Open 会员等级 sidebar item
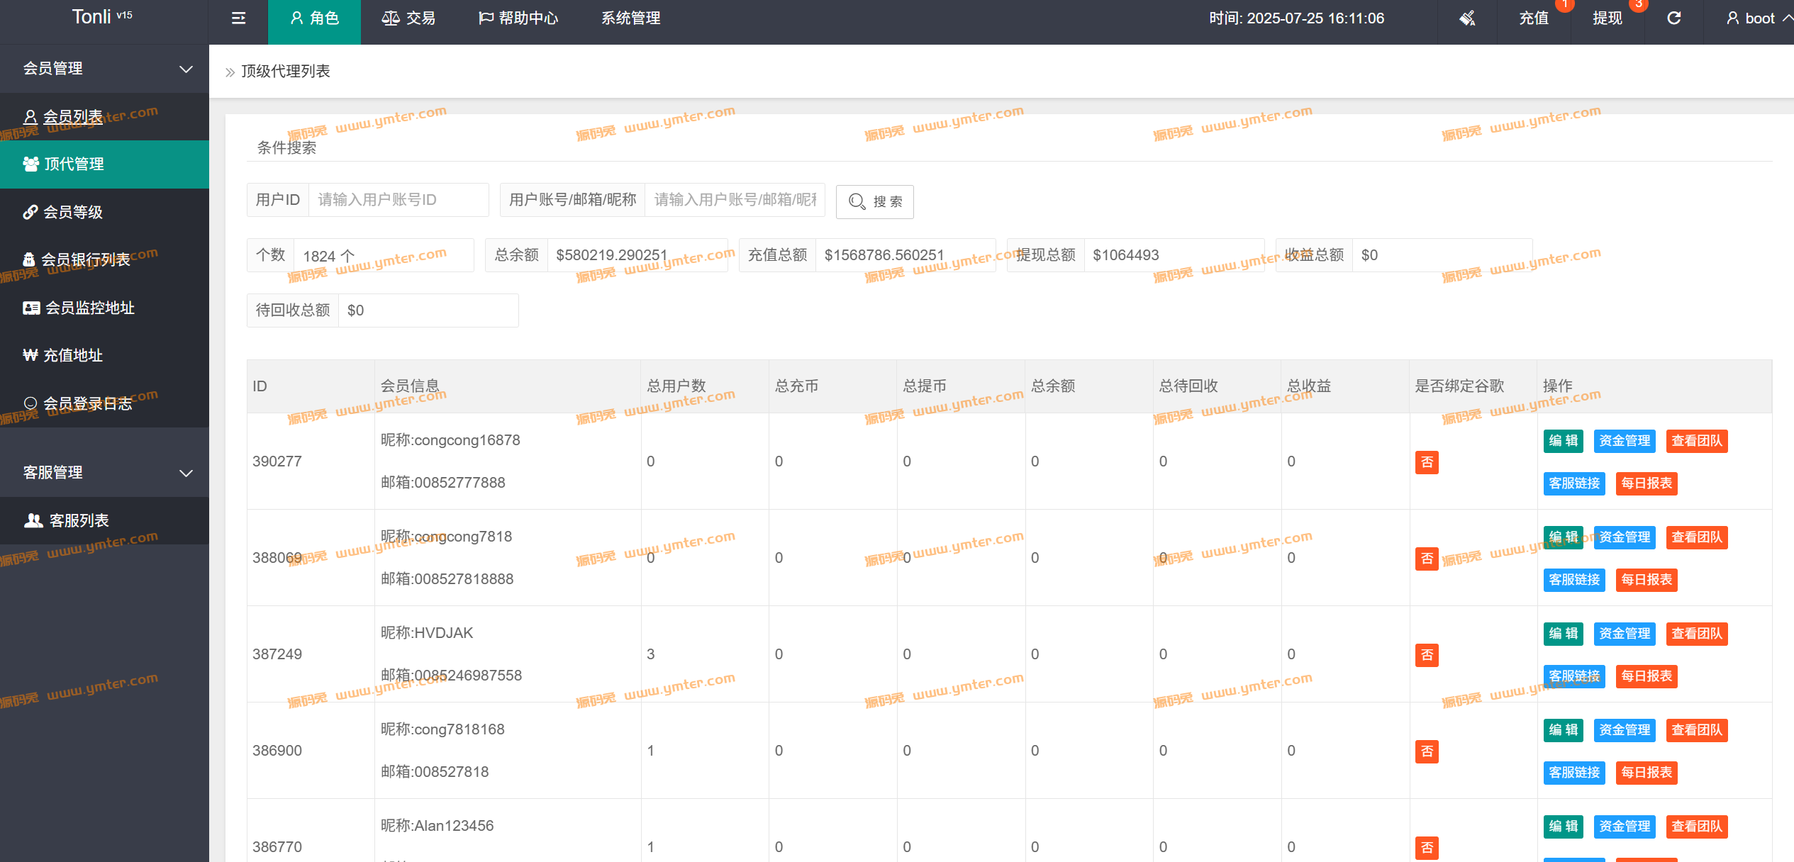 coord(72,212)
